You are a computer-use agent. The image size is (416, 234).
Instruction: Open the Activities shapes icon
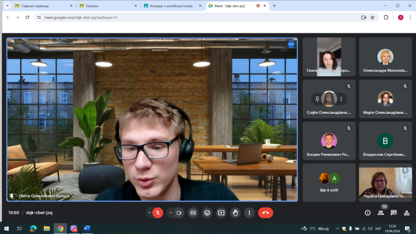407,212
